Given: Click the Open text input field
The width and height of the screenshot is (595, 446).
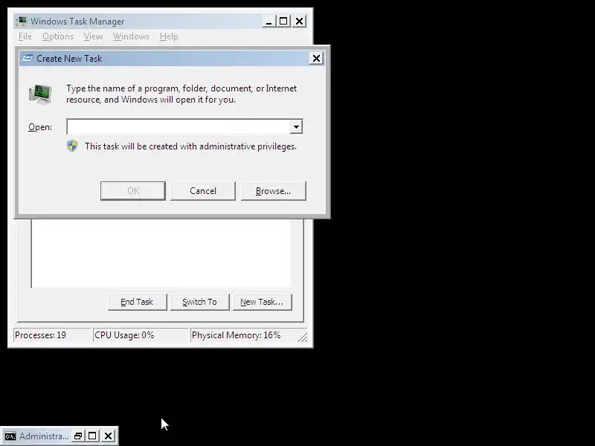Looking at the screenshot, I should 178,126.
